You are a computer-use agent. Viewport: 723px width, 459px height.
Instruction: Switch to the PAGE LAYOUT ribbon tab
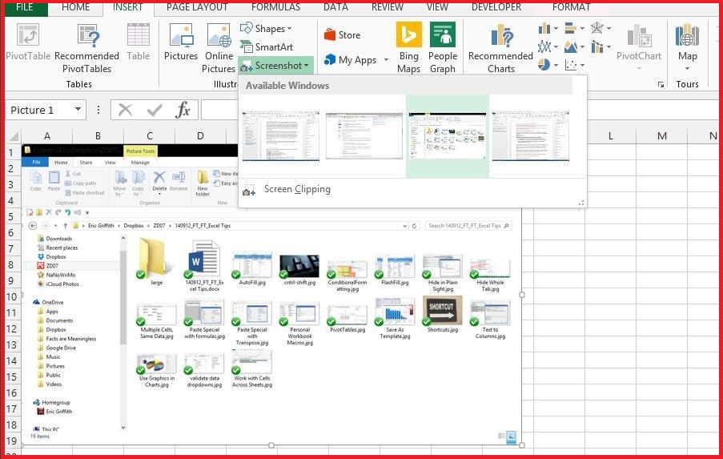pyautogui.click(x=197, y=7)
